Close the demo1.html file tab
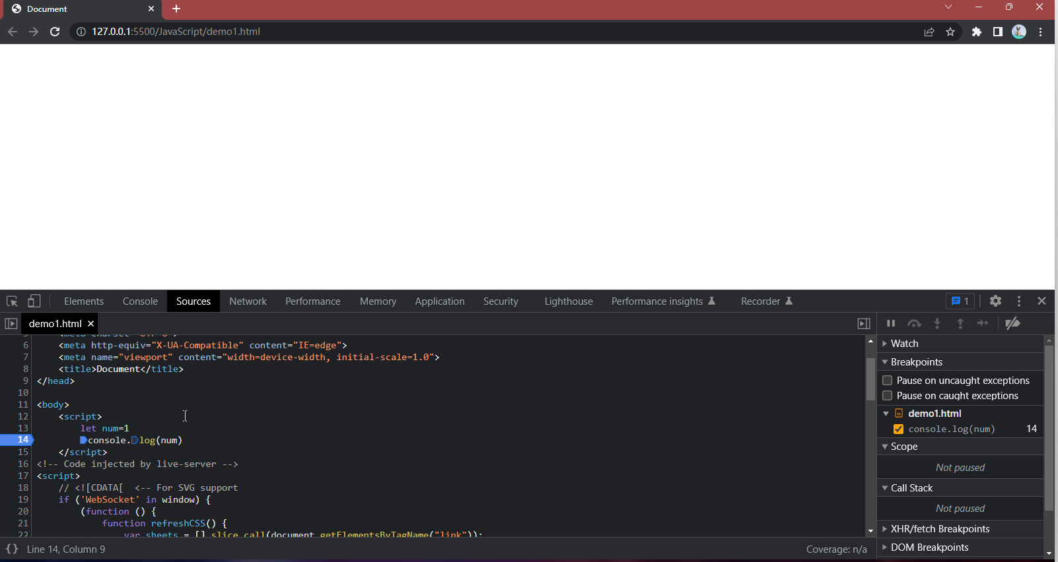1058x562 pixels. pos(91,324)
